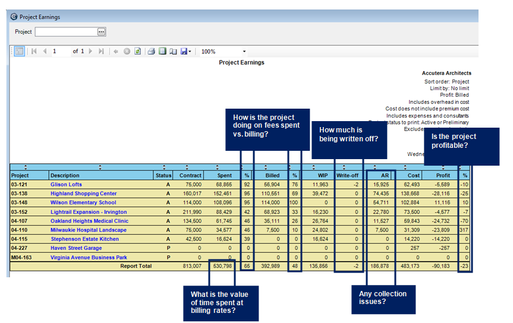Refresh the report
513x323 pixels.
(x=137, y=52)
